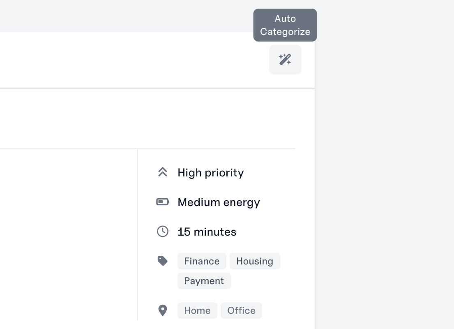This screenshot has width=454, height=329.
Task: Select the Finance tag chip
Action: (202, 261)
